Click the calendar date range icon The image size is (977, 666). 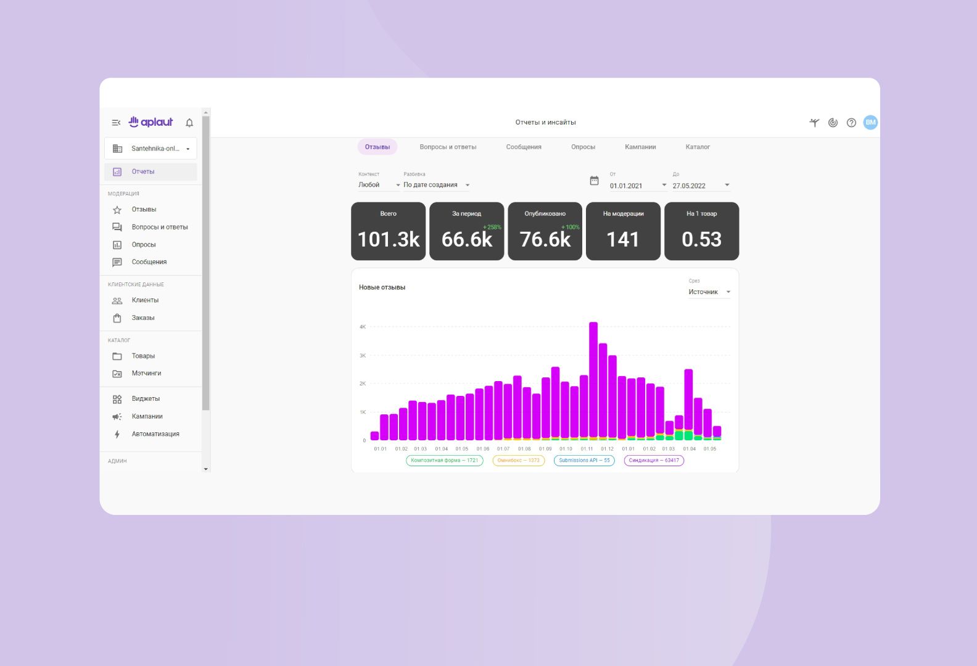pos(594,181)
